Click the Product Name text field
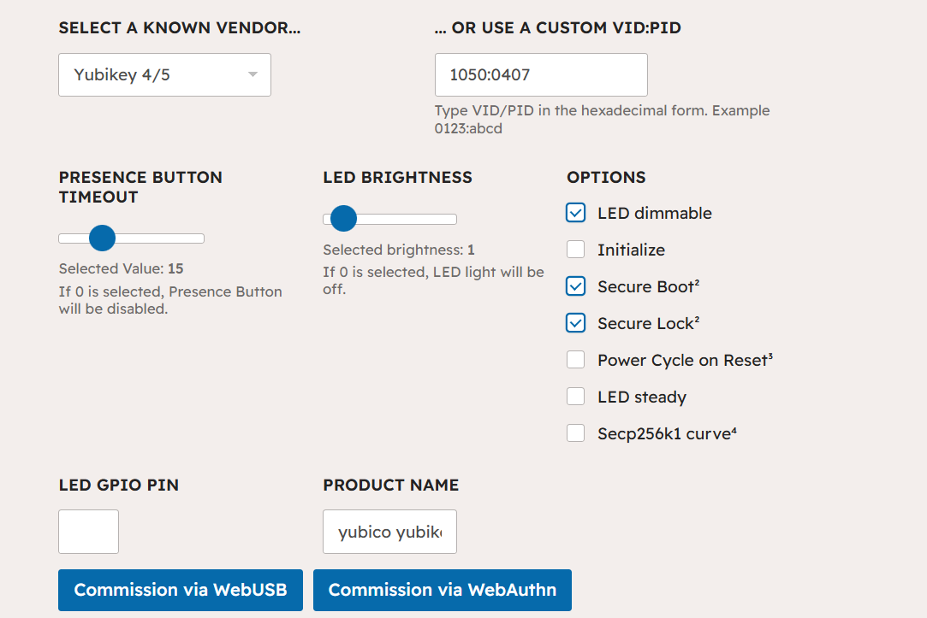Image resolution: width=927 pixels, height=618 pixels. pos(389,533)
